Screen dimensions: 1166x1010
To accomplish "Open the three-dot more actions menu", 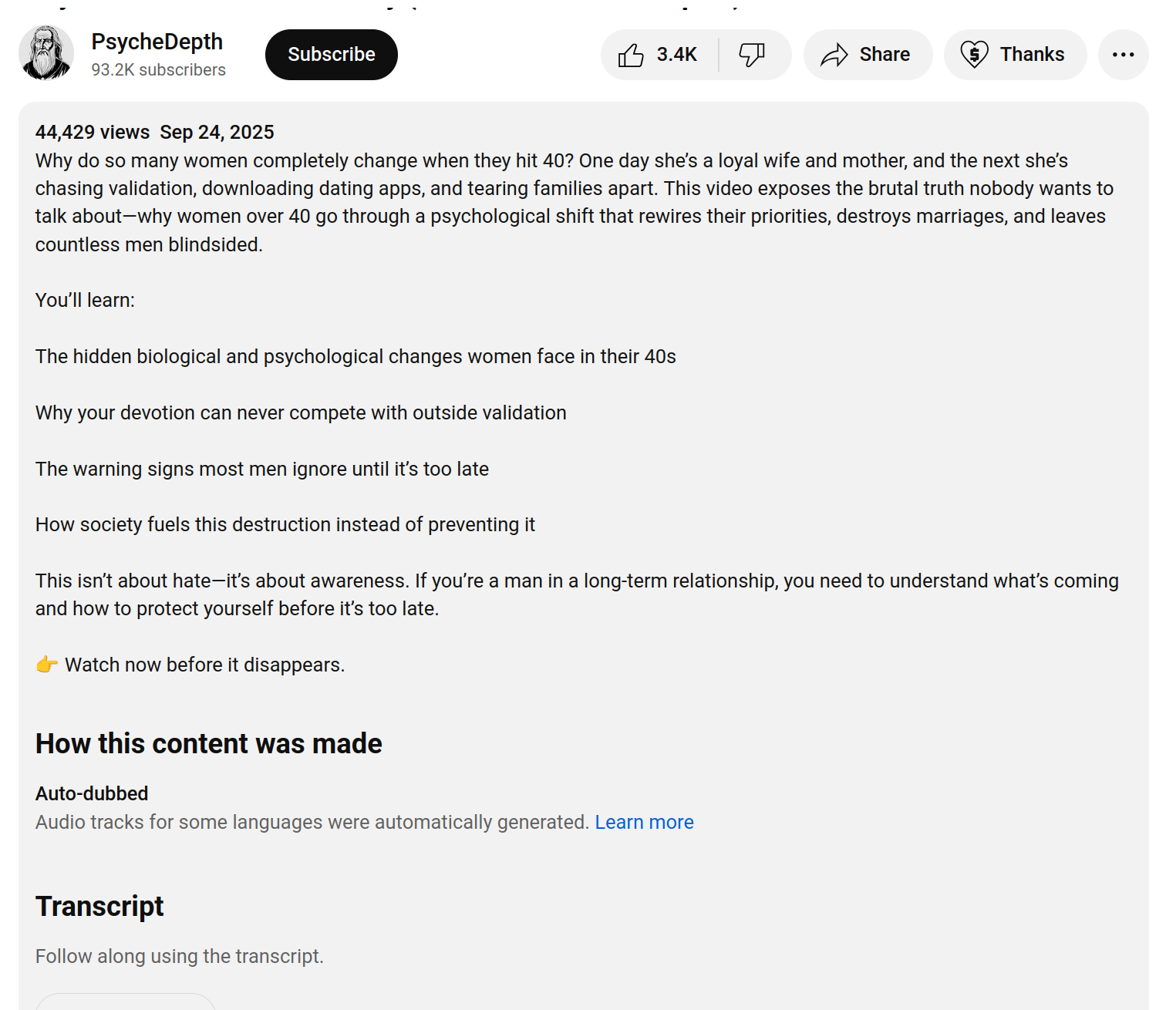I will coord(1123,55).
